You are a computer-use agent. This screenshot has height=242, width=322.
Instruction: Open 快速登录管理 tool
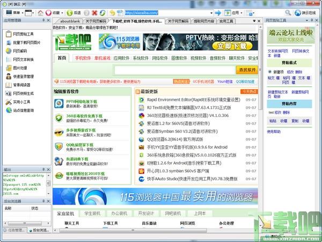20,76
